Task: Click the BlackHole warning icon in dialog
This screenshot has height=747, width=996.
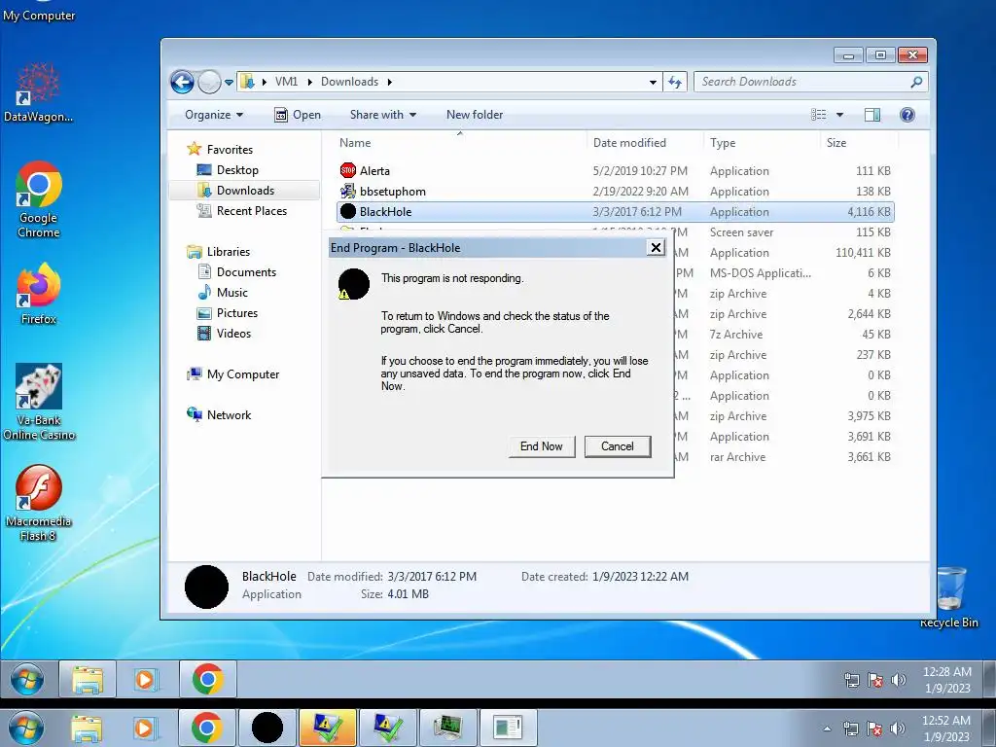Action: pos(353,284)
